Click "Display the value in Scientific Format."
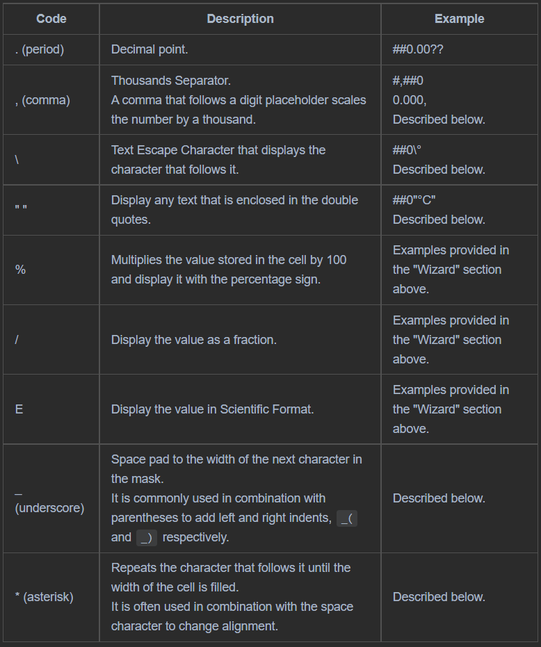This screenshot has height=647, width=541. pyautogui.click(x=212, y=409)
